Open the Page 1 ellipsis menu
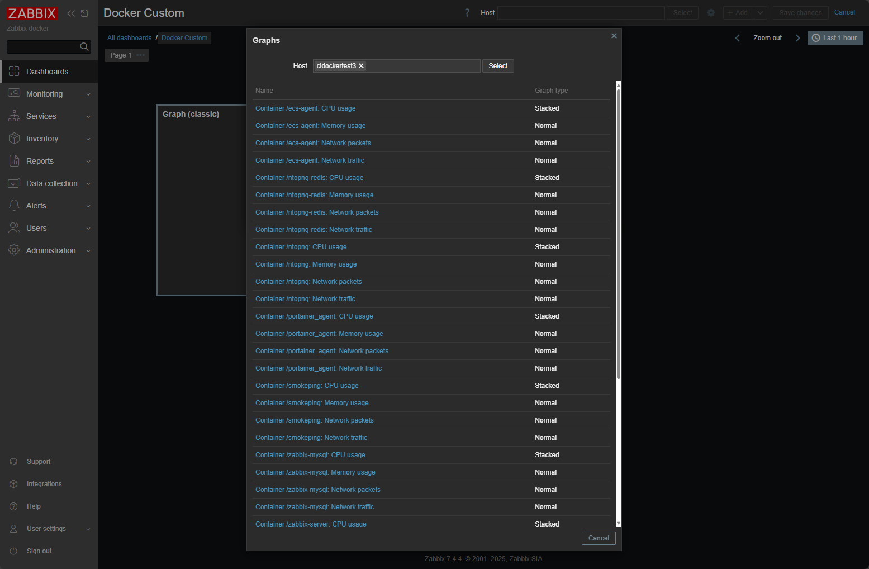 click(140, 55)
